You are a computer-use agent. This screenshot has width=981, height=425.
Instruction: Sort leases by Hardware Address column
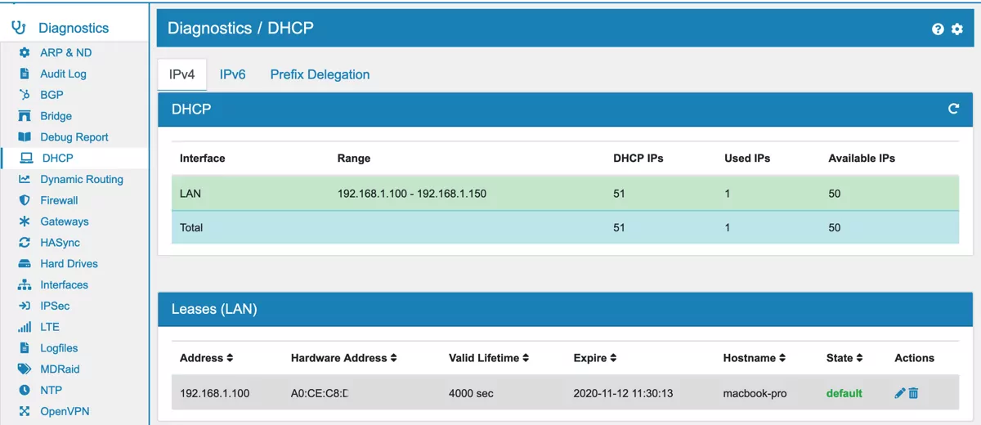[x=343, y=358]
